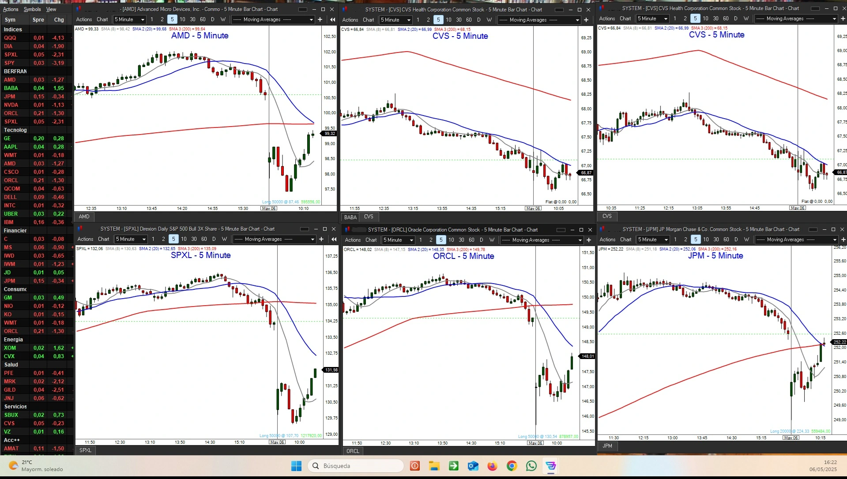Screen dimensions: 847x479
Task: Open Moving Averages dropdown in JPM chart
Action: click(x=796, y=239)
